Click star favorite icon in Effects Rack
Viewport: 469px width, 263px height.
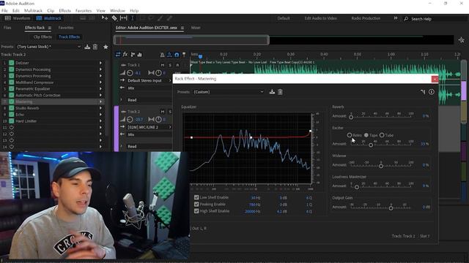106,47
